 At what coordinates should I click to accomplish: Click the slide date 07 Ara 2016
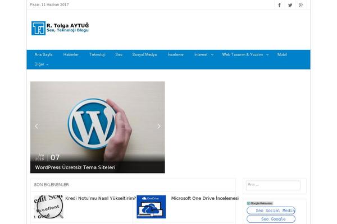47,157
